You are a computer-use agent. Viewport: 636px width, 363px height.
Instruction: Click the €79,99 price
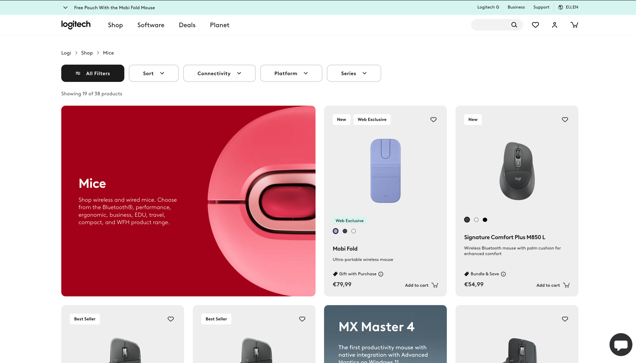342,284
